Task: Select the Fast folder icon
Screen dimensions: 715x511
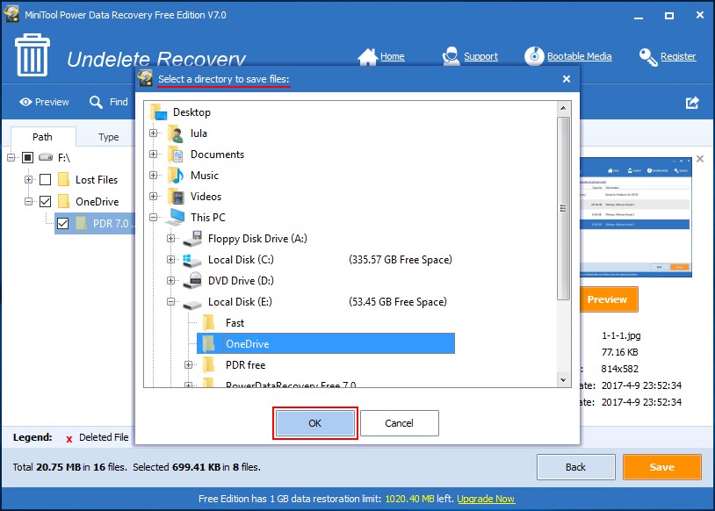Action: tap(209, 323)
